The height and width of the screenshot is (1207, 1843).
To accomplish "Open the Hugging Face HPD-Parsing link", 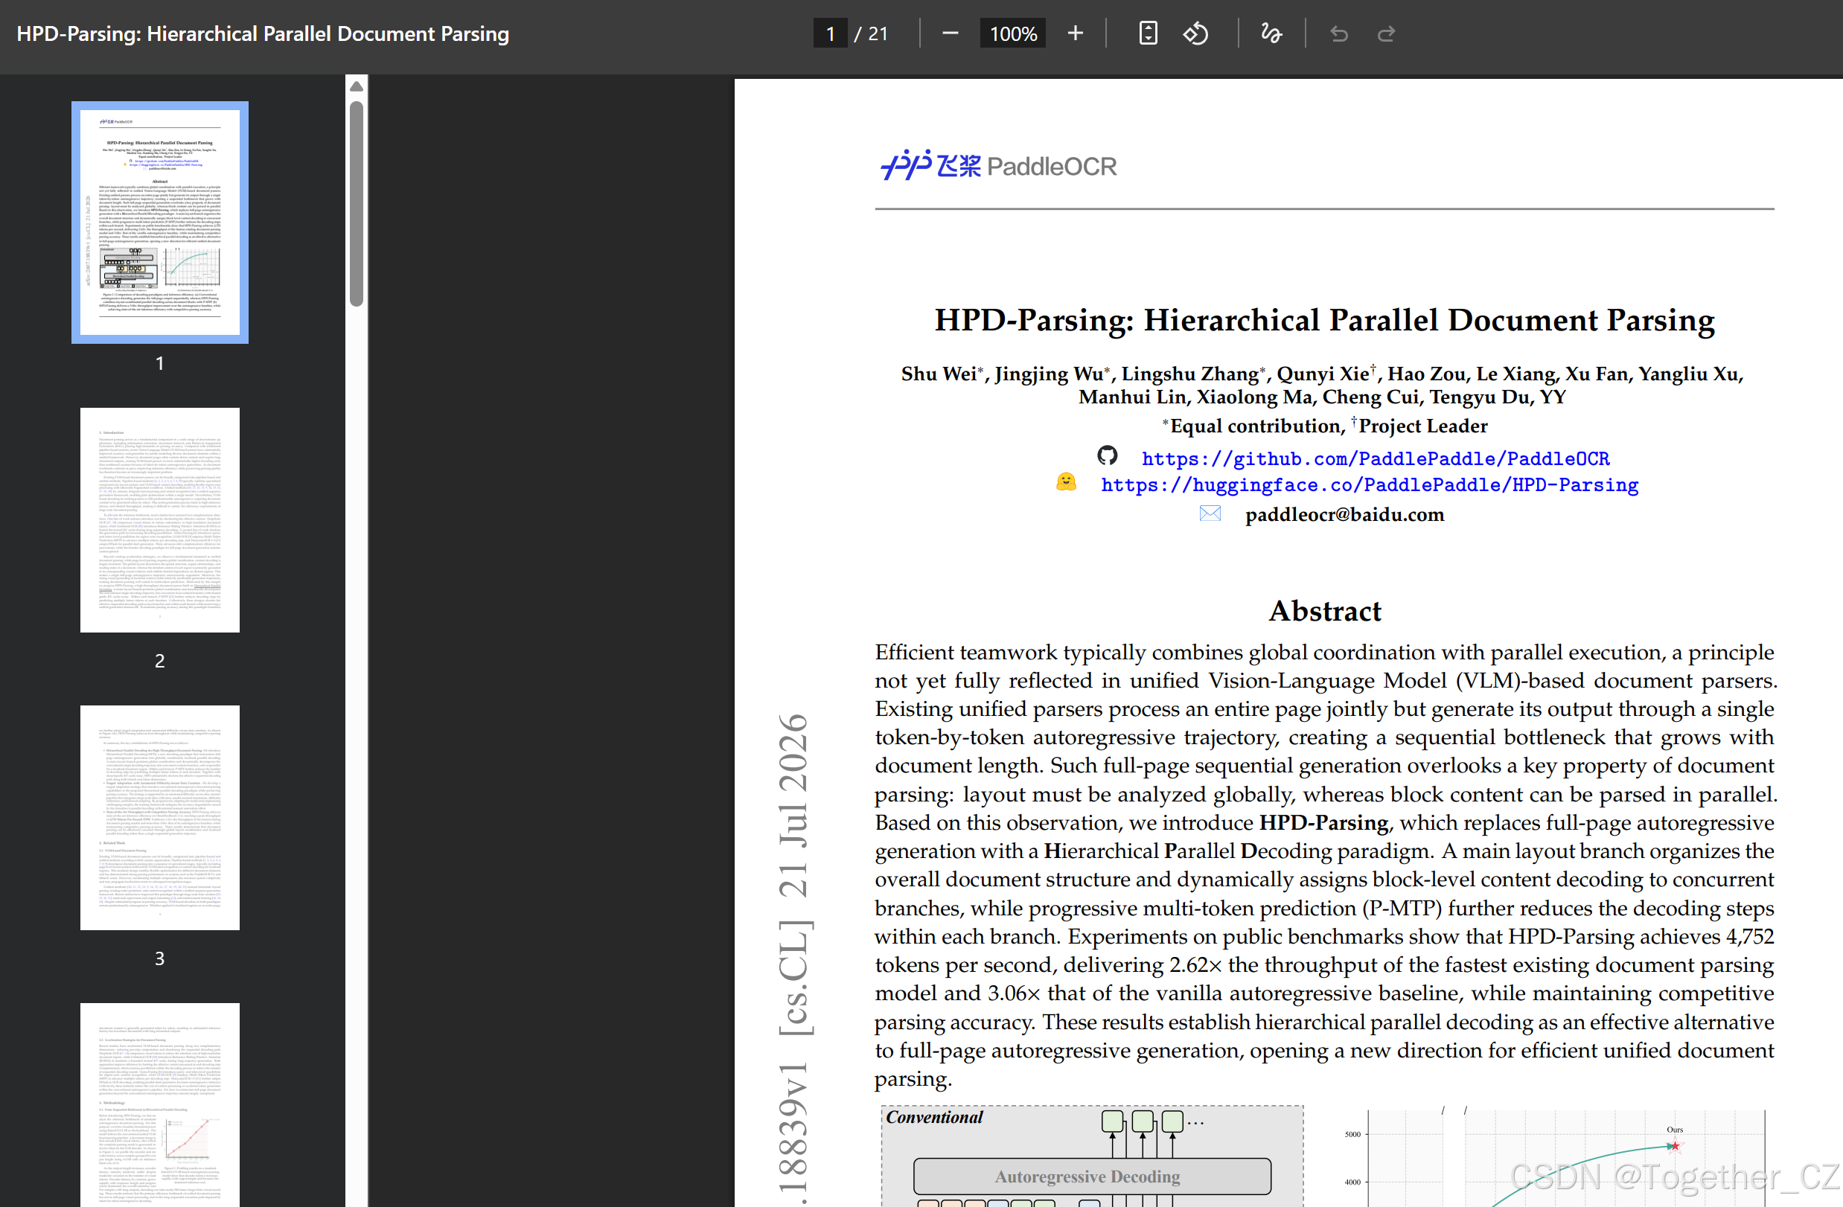I will (1369, 485).
